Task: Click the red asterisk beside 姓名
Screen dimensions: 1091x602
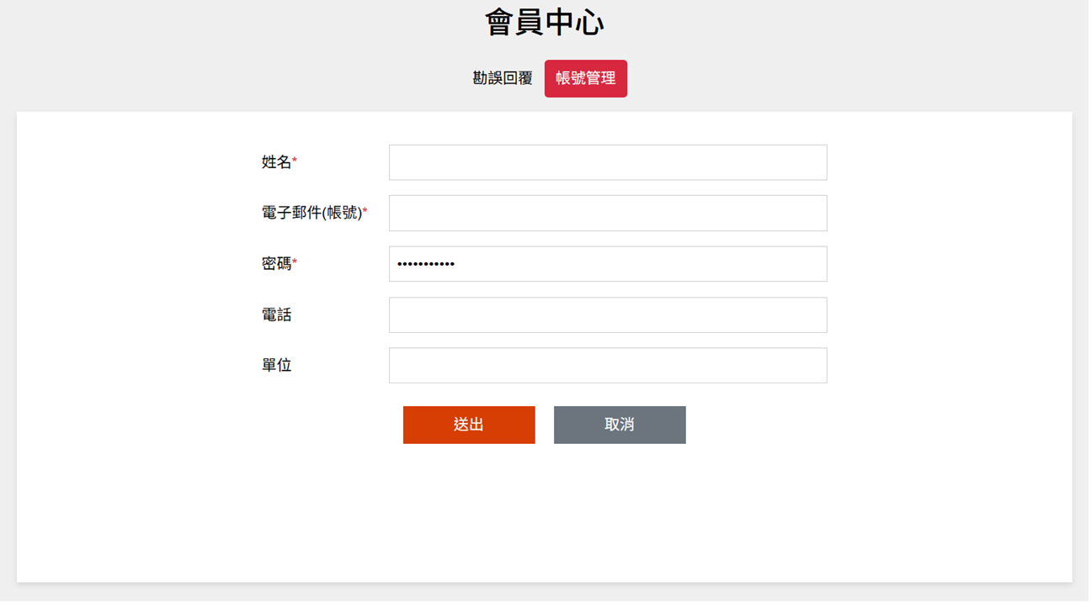Action: point(295,161)
